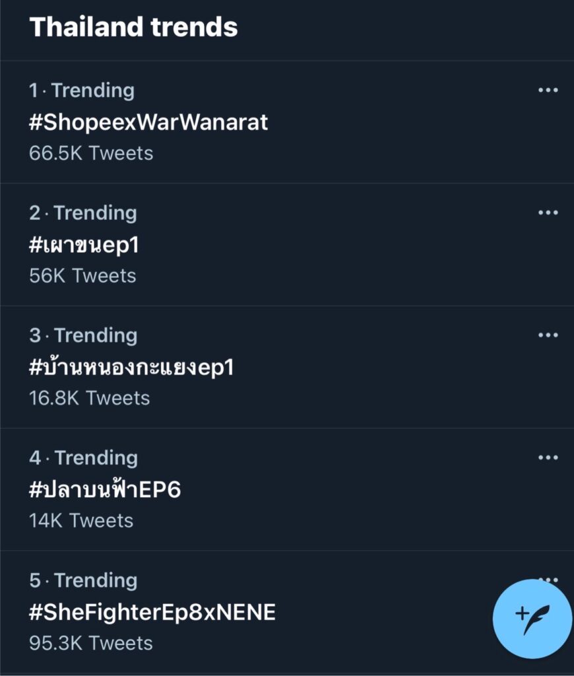
Task: Open more options for #ปลาบนฟ้าEP6 trend
Action: click(548, 457)
